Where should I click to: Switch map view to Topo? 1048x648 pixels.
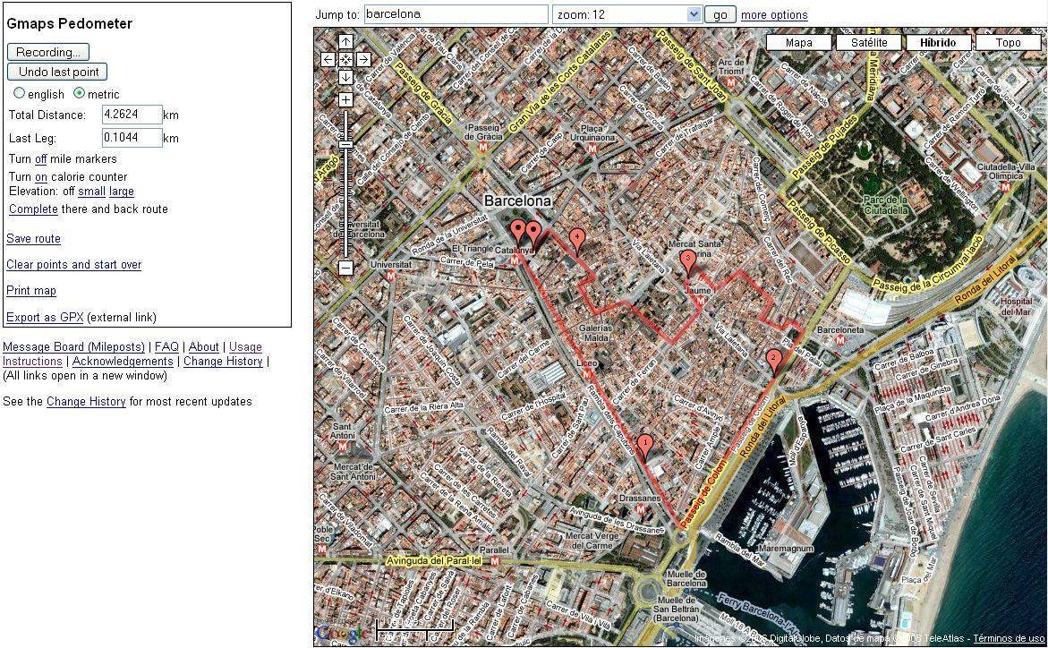pyautogui.click(x=1008, y=43)
